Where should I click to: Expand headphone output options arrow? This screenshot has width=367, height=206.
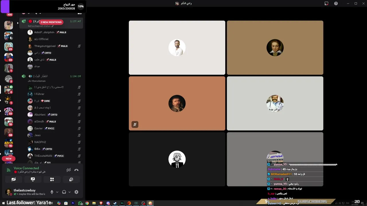(69, 192)
